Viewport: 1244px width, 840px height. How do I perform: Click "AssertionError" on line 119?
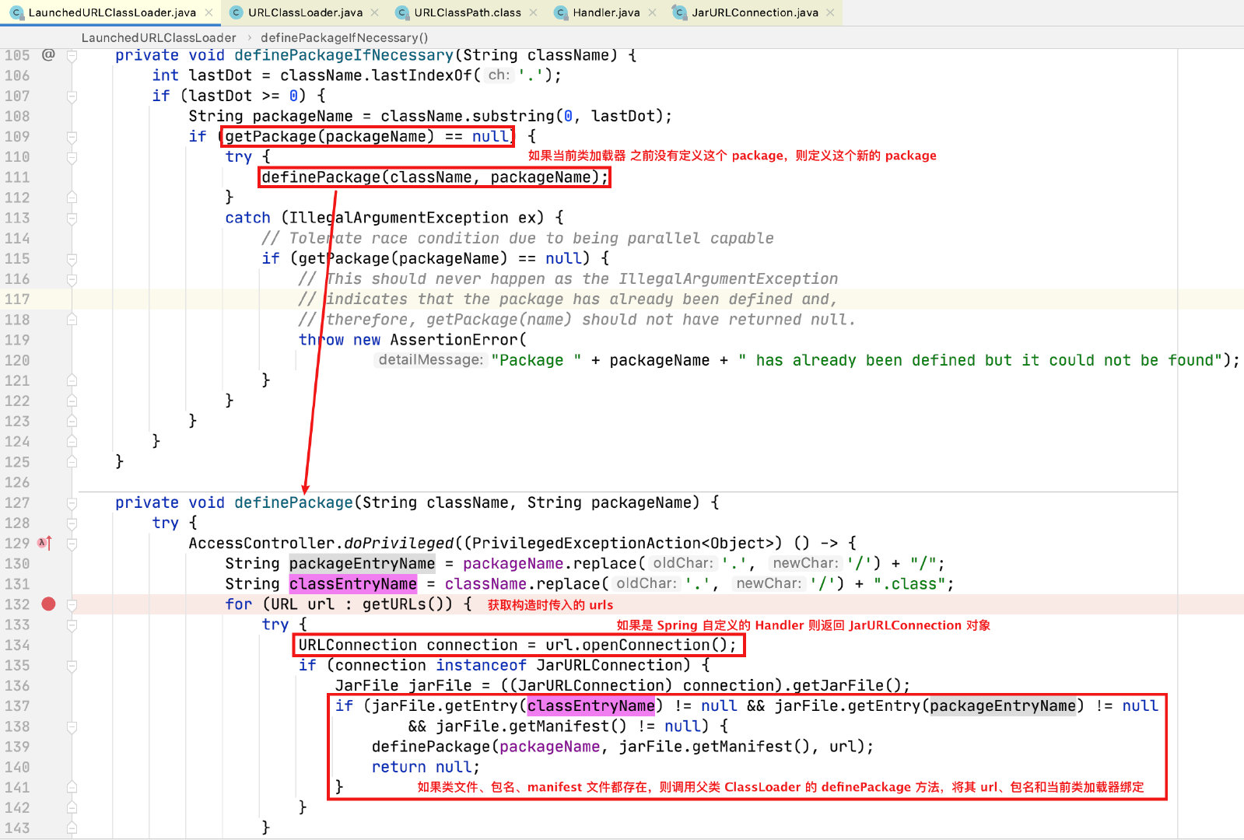[454, 340]
